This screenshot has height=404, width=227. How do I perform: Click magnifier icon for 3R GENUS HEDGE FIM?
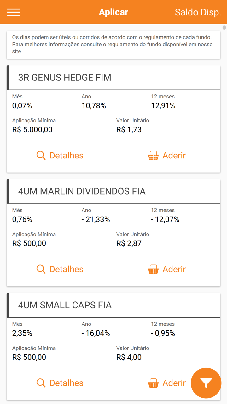click(x=41, y=156)
